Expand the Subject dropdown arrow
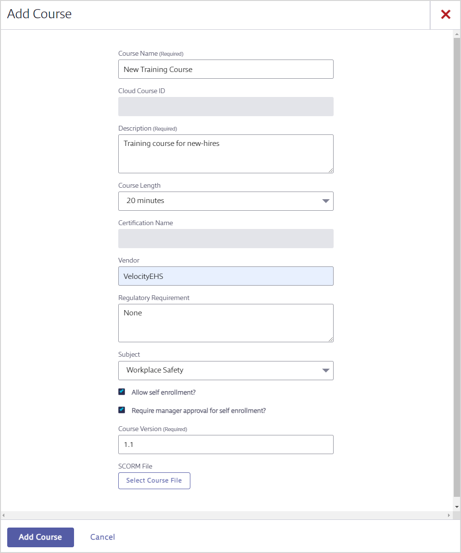The width and height of the screenshot is (461, 553). (x=325, y=371)
